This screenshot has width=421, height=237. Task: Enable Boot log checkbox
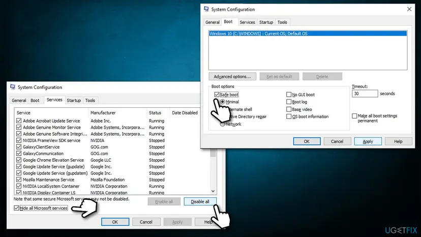pyautogui.click(x=289, y=102)
